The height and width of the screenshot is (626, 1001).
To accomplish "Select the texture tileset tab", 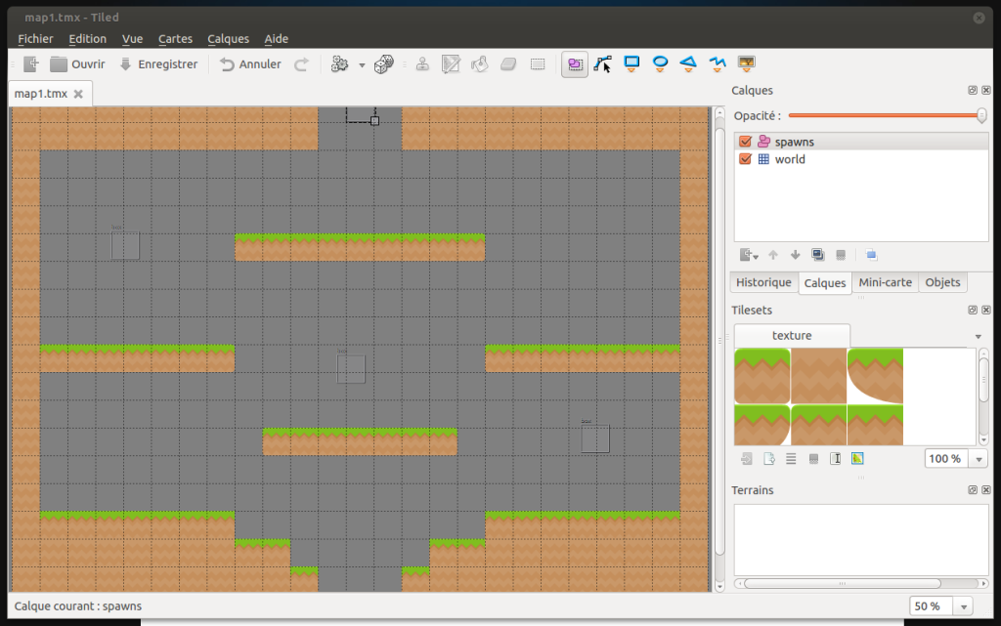I will tap(792, 335).
